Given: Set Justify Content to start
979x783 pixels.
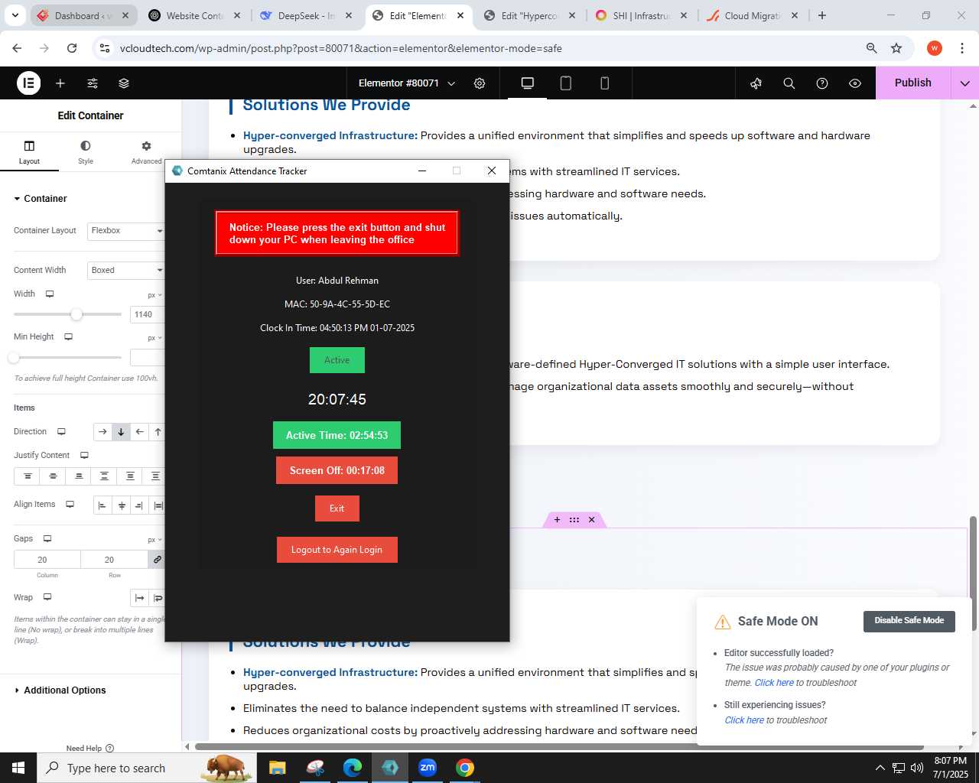Looking at the screenshot, I should tap(28, 476).
